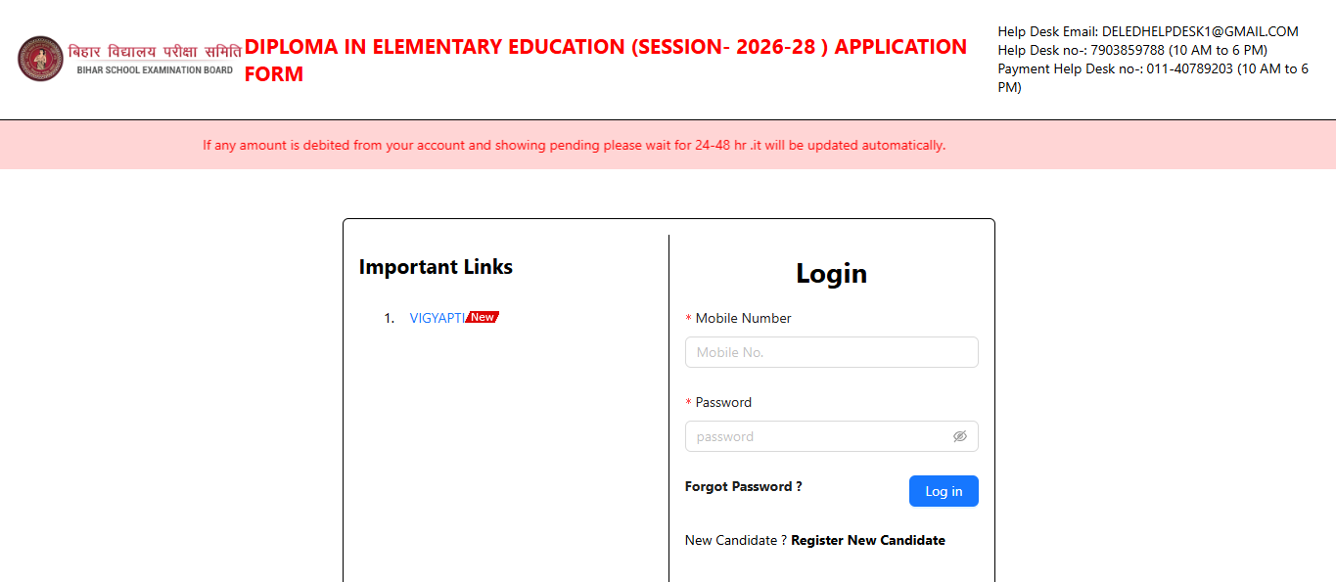Click the Log in button
This screenshot has height=582, width=1336.
(943, 491)
